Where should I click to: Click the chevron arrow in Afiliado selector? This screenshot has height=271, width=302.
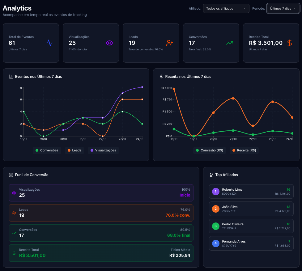[x=245, y=8]
